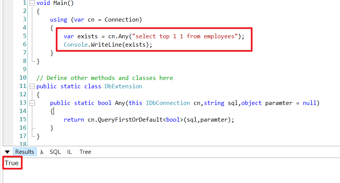This screenshot has height=183, width=340.
Task: Click line number 9 in the gutter
Action: tap(24, 70)
